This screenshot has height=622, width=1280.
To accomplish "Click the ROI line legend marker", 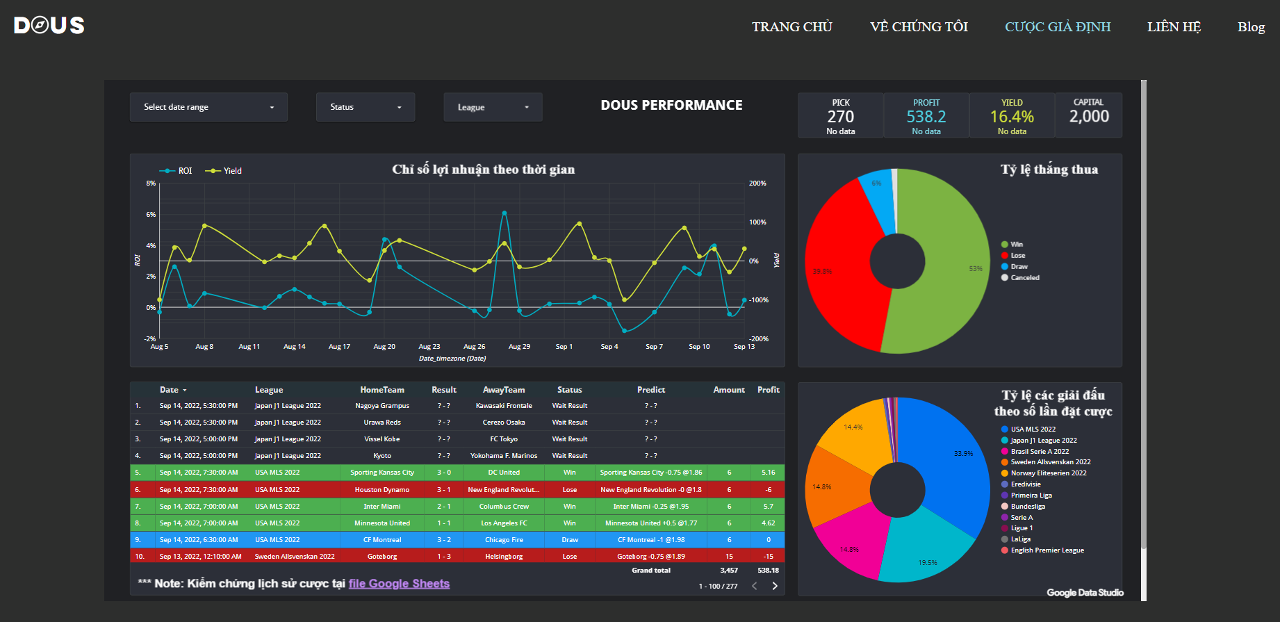I will coord(167,171).
